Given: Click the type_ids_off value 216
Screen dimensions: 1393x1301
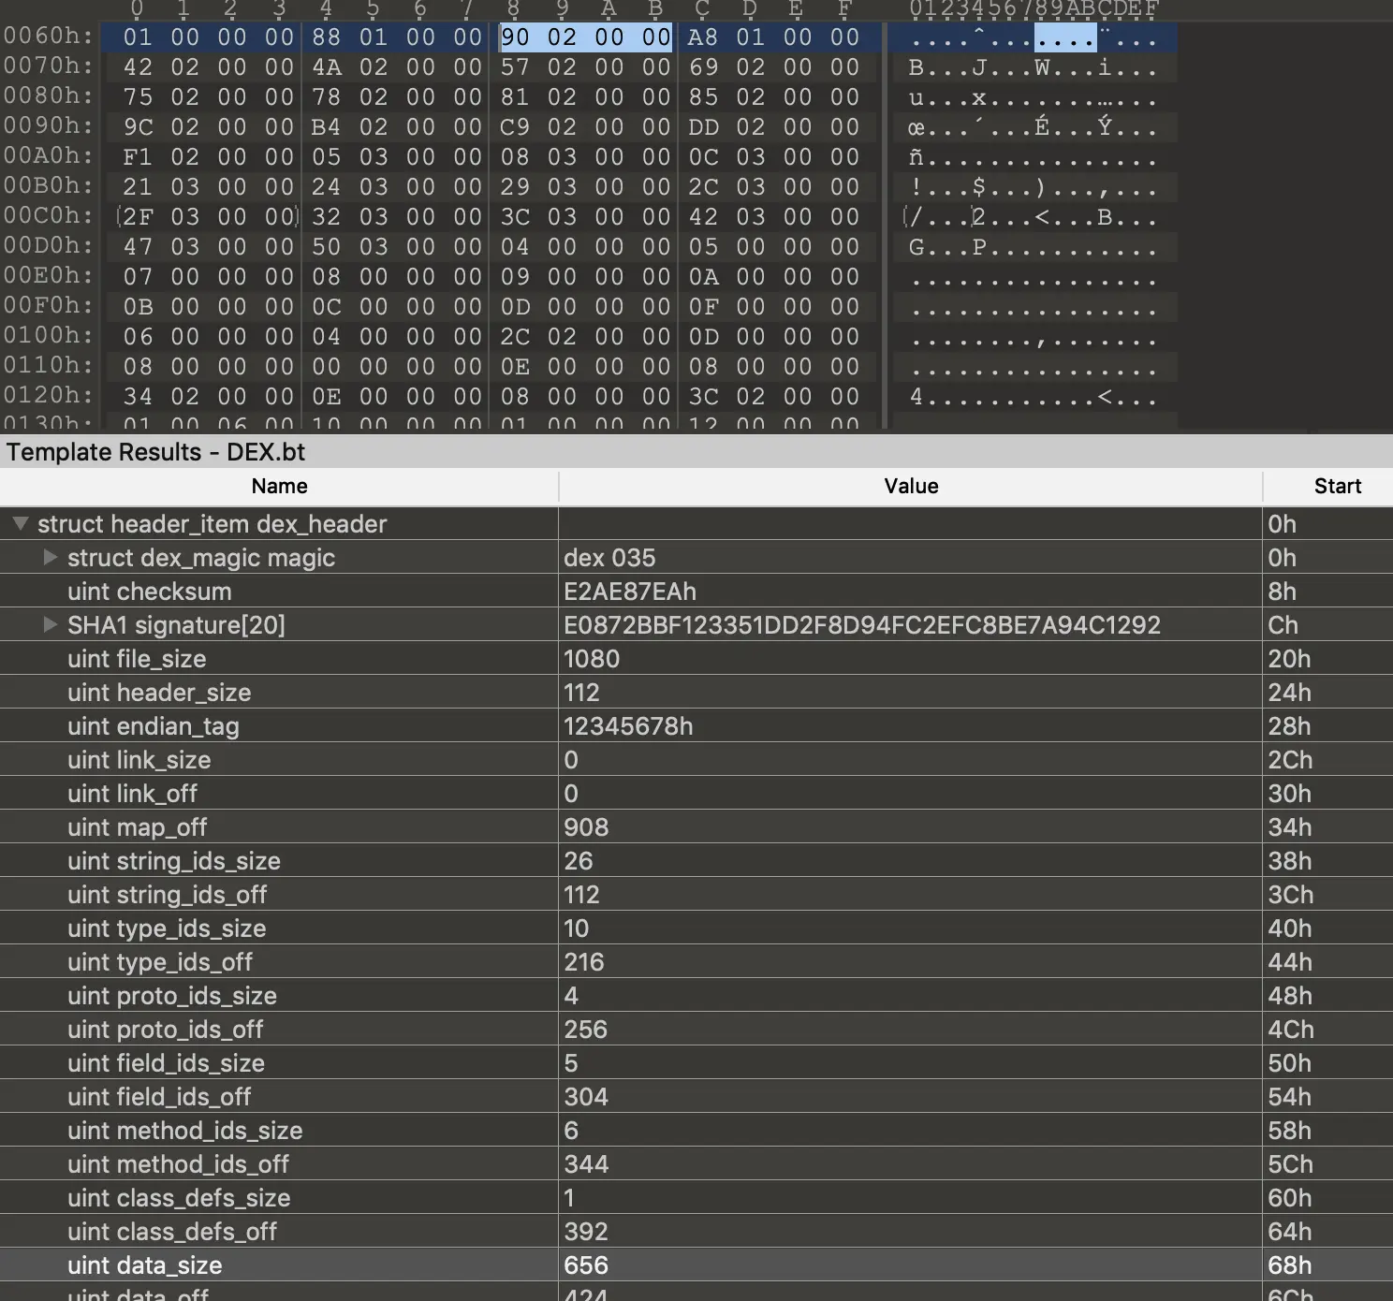Looking at the screenshot, I should point(584,962).
